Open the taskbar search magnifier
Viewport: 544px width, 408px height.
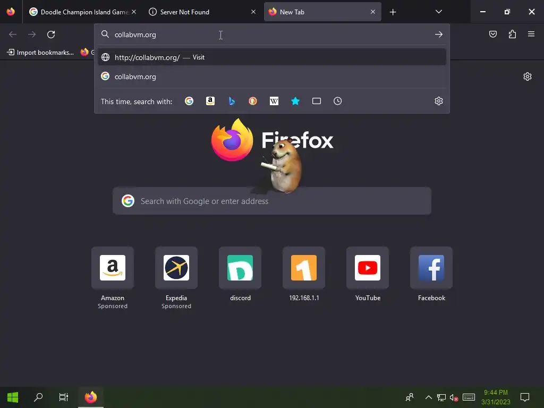(38, 397)
